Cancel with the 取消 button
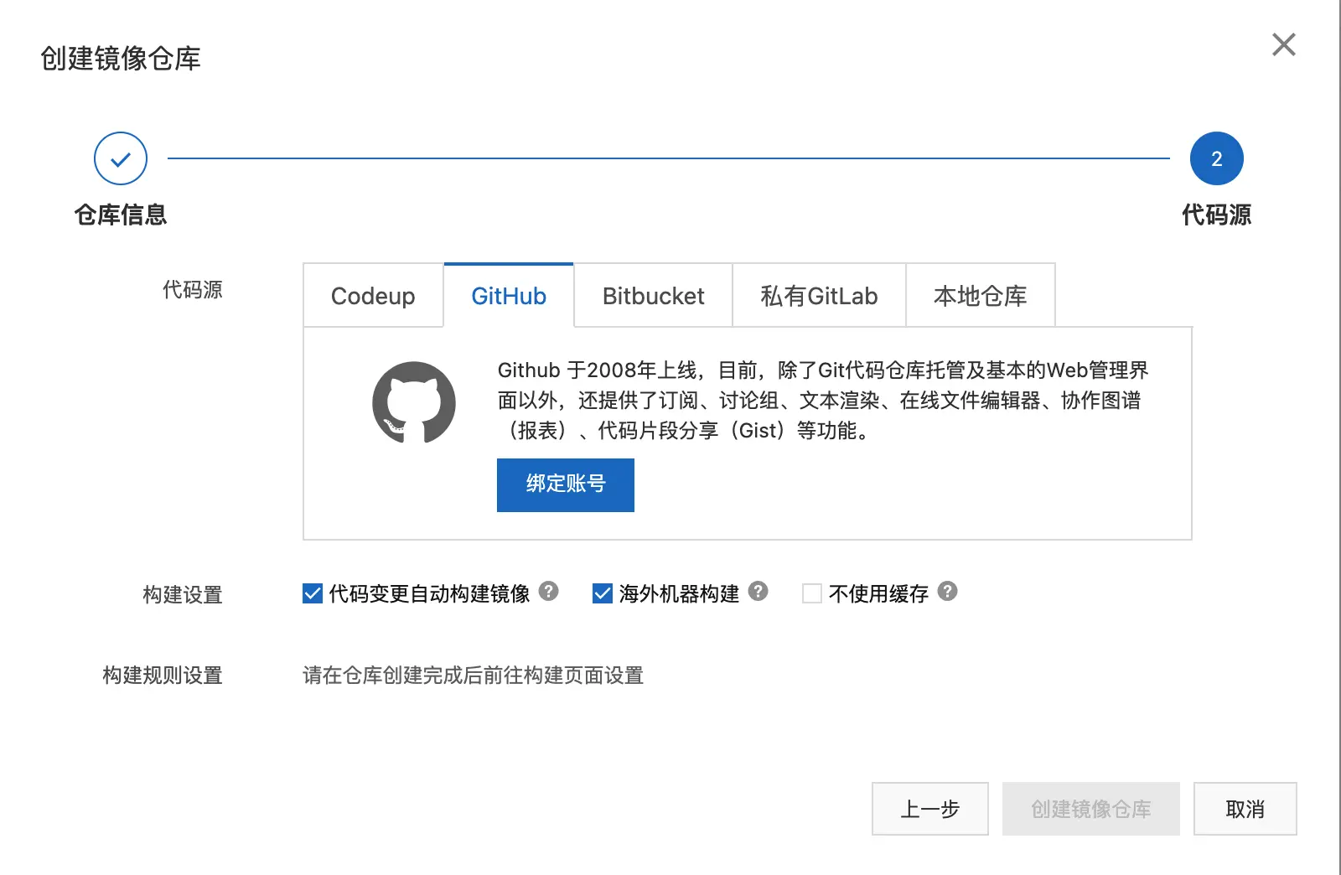The height and width of the screenshot is (875, 1341). click(1245, 809)
